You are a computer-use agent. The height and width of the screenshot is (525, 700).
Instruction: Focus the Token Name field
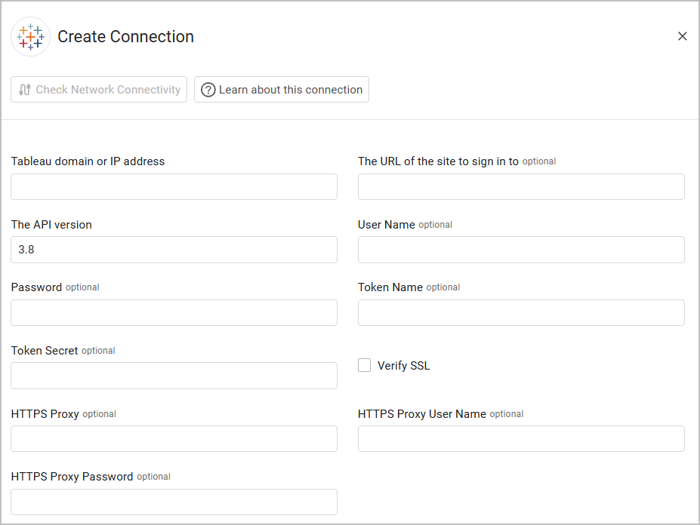(x=521, y=312)
